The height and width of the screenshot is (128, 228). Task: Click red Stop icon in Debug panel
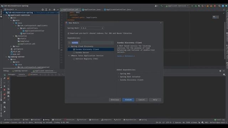click(5, 90)
